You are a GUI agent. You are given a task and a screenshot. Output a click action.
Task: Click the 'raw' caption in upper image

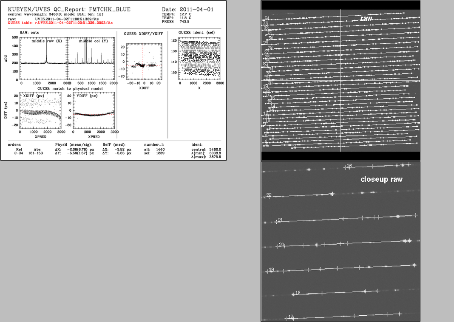(366, 19)
